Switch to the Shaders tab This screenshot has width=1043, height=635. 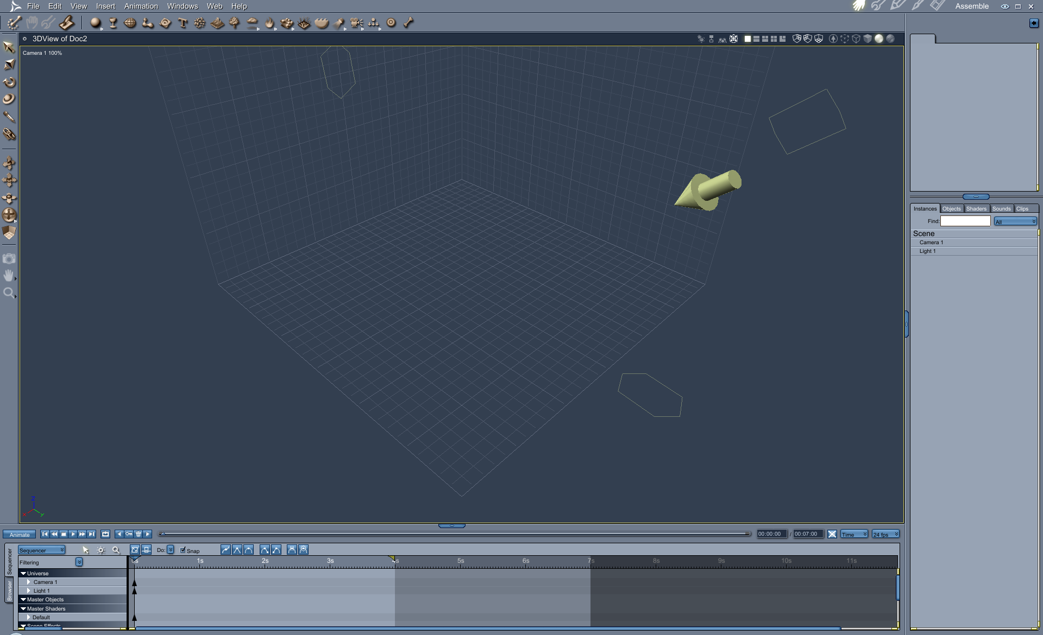point(977,208)
